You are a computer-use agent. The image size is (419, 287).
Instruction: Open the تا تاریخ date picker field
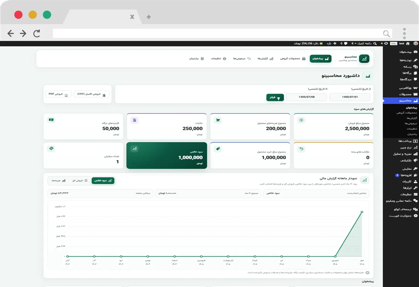(x=306, y=97)
